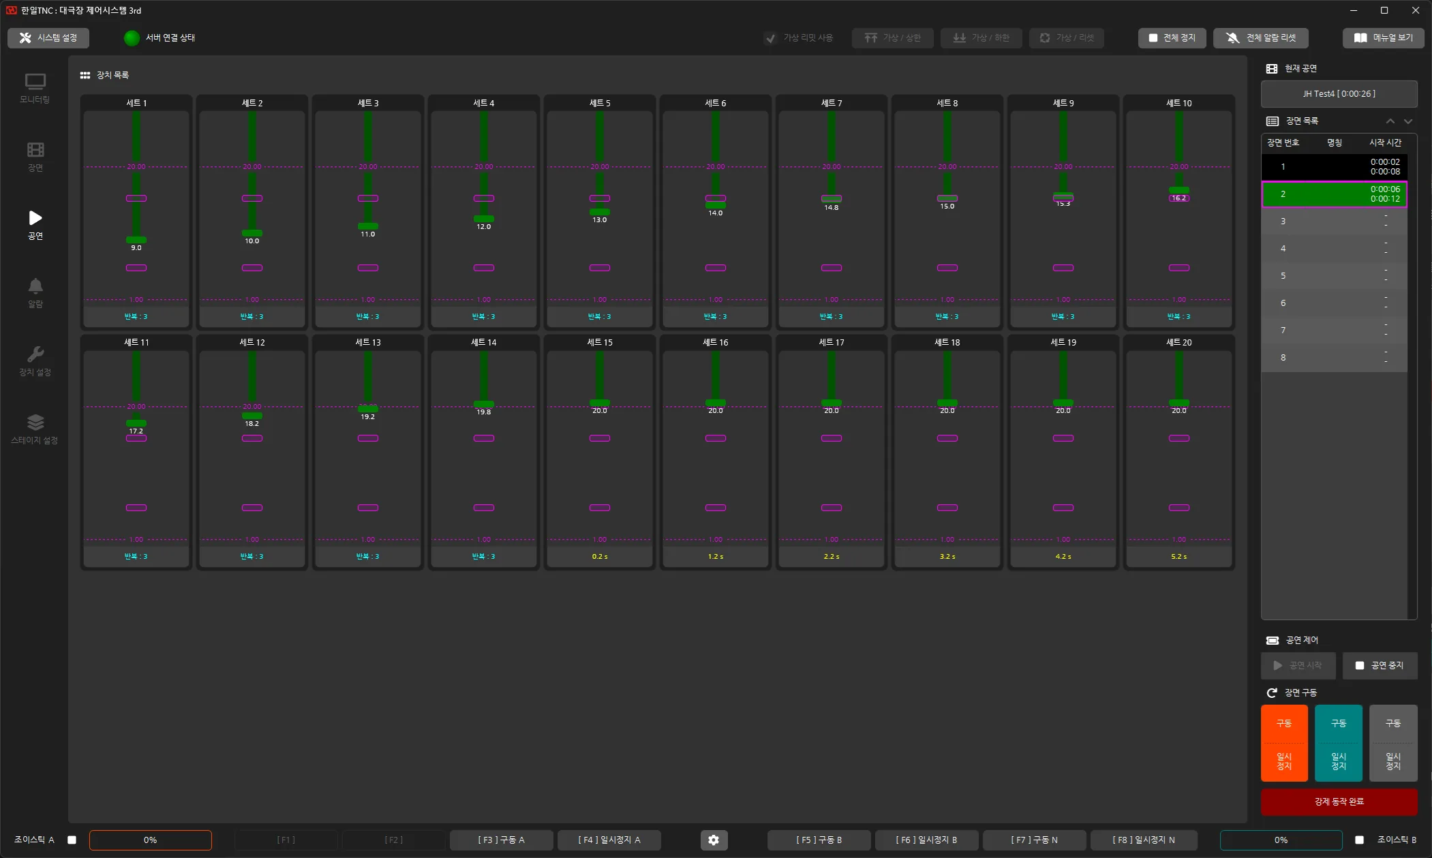This screenshot has height=858, width=1432.
Task: Click the green 서버 연결 상태 indicator
Action: (x=132, y=38)
